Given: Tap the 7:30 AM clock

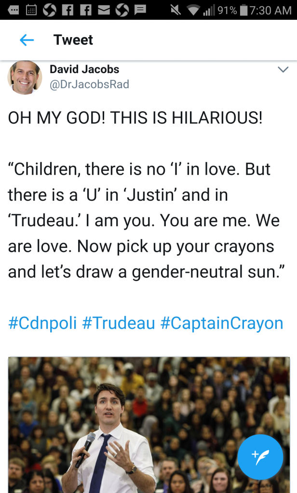Looking at the screenshot, I should coord(270,10).
